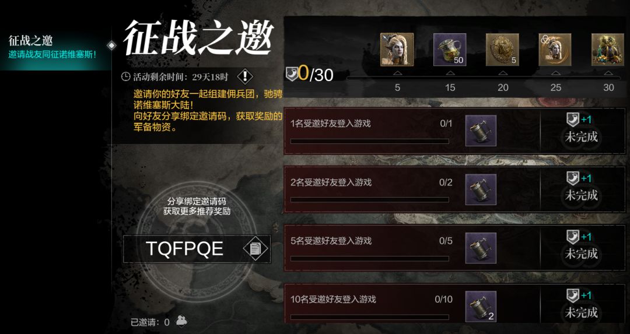Click the invited friends people icon
Image resolution: width=630 pixels, height=334 pixels.
coord(181,321)
